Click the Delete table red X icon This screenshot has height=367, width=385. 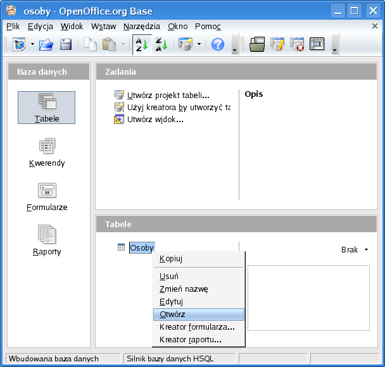pyautogui.click(x=297, y=44)
